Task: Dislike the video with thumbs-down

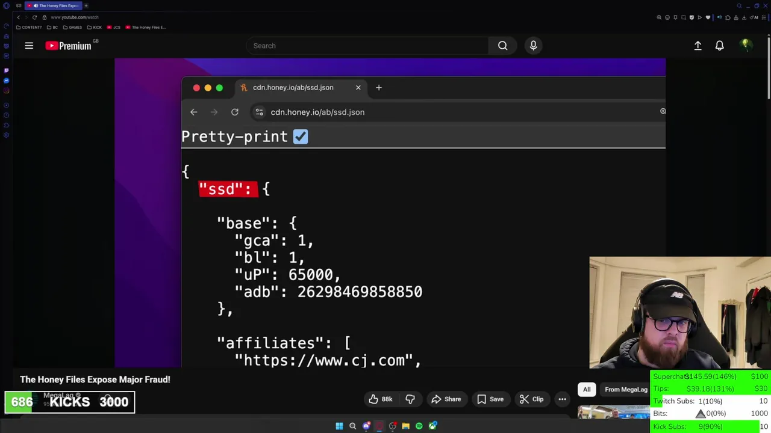Action: point(410,399)
